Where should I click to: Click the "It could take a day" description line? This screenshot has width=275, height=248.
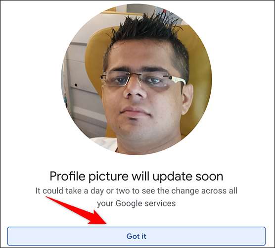(137, 191)
